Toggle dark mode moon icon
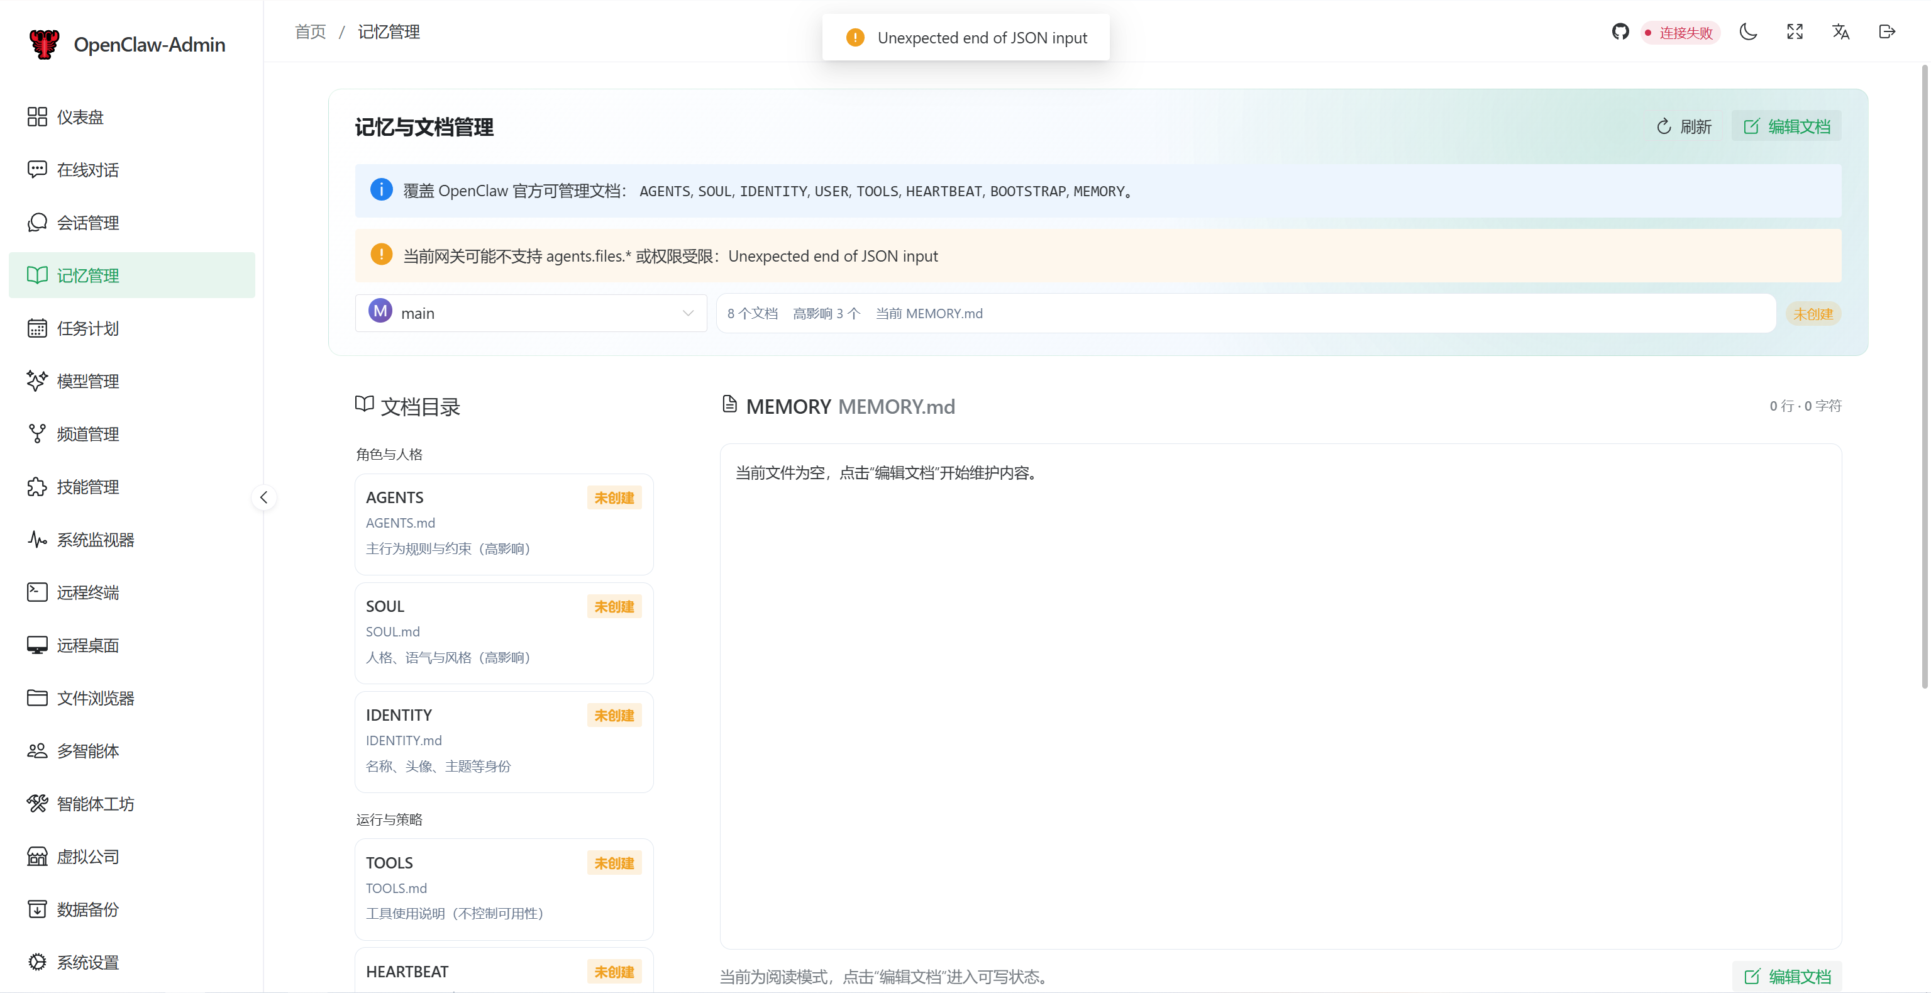The height and width of the screenshot is (993, 1931). [x=1748, y=31]
